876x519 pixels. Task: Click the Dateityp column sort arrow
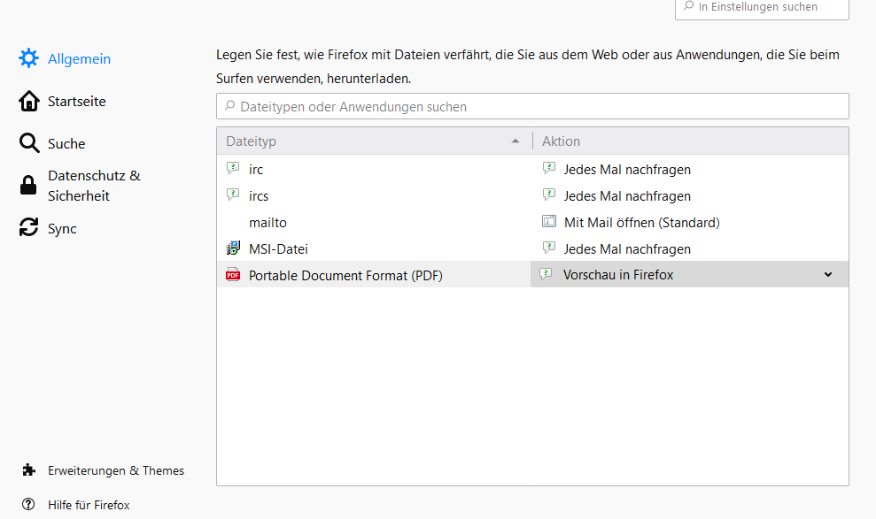(x=516, y=141)
